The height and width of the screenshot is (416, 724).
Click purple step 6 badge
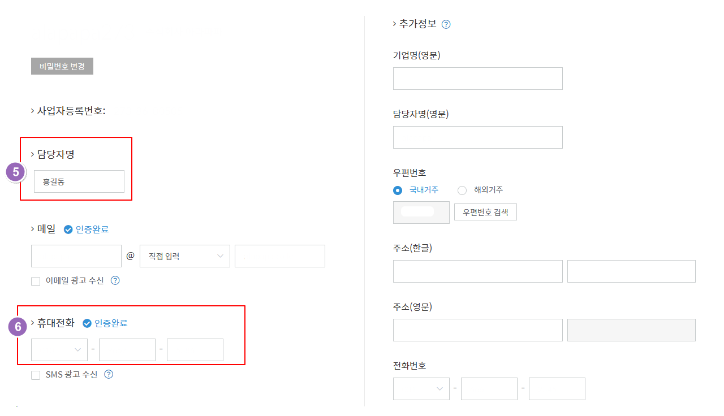(18, 327)
